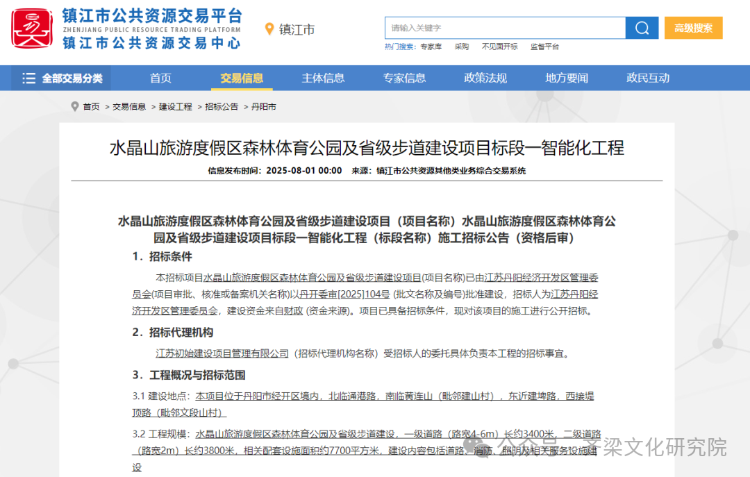Click hot search term 不见面开标
The width and height of the screenshot is (750, 477).
click(500, 47)
